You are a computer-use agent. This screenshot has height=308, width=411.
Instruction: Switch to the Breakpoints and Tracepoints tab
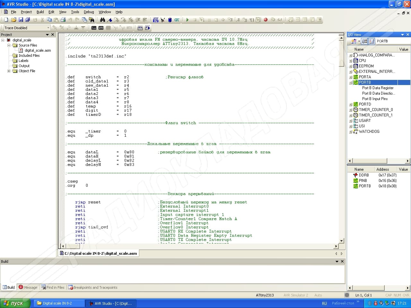[93, 287]
